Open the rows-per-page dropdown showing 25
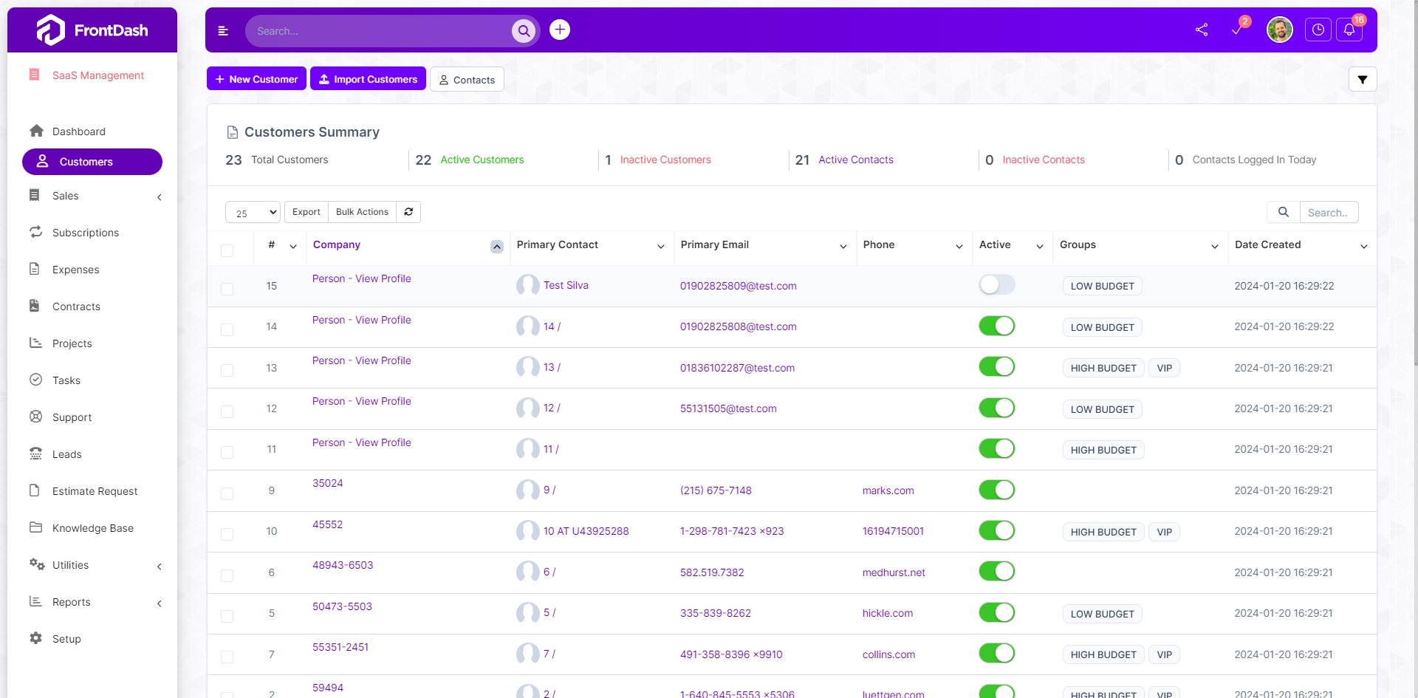This screenshot has height=698, width=1418. pos(252,212)
